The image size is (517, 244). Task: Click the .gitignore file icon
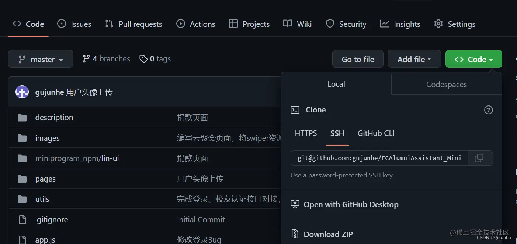click(22, 220)
